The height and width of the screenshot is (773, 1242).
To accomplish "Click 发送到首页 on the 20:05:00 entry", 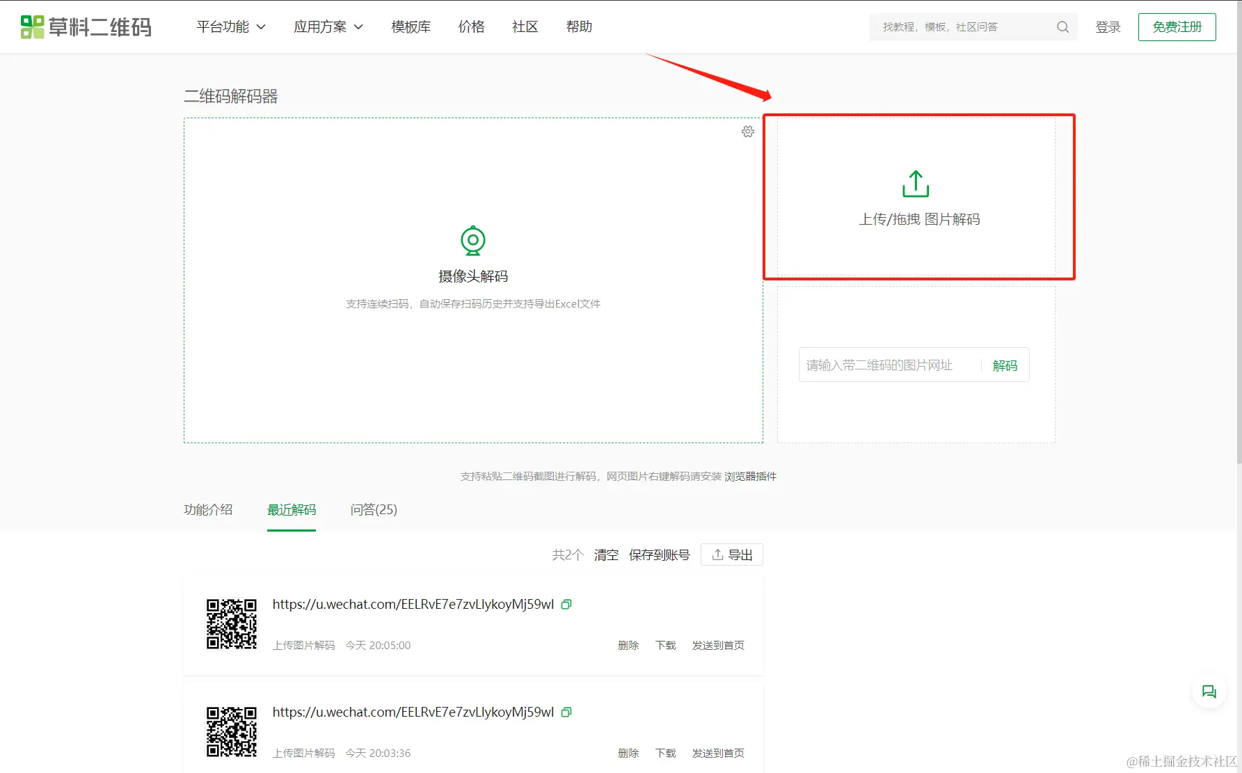I will [x=718, y=646].
